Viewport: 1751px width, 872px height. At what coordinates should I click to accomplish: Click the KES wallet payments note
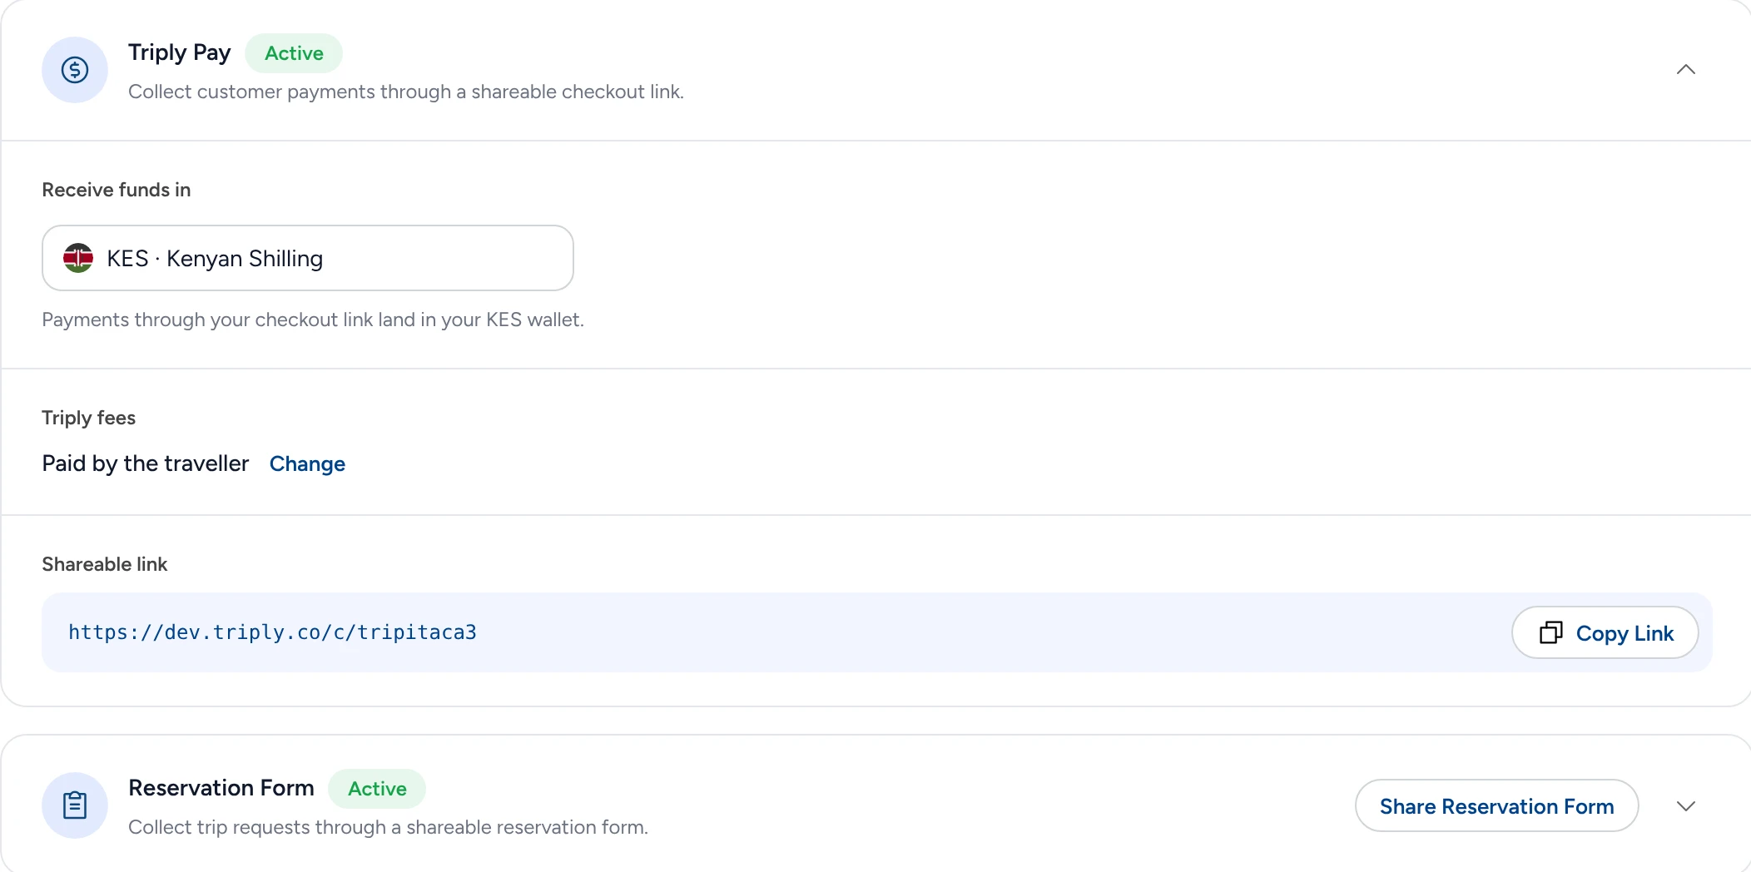313,320
